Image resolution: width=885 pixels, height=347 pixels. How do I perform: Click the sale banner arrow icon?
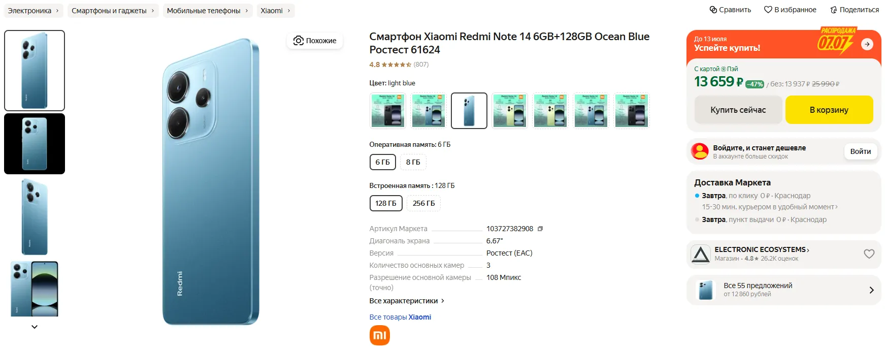coord(867,44)
